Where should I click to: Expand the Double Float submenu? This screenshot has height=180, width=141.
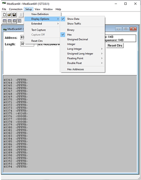(x=82, y=63)
